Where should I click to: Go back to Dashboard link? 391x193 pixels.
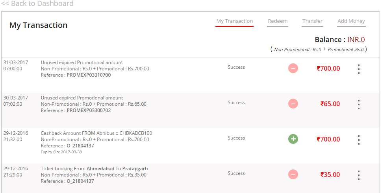coord(37,4)
